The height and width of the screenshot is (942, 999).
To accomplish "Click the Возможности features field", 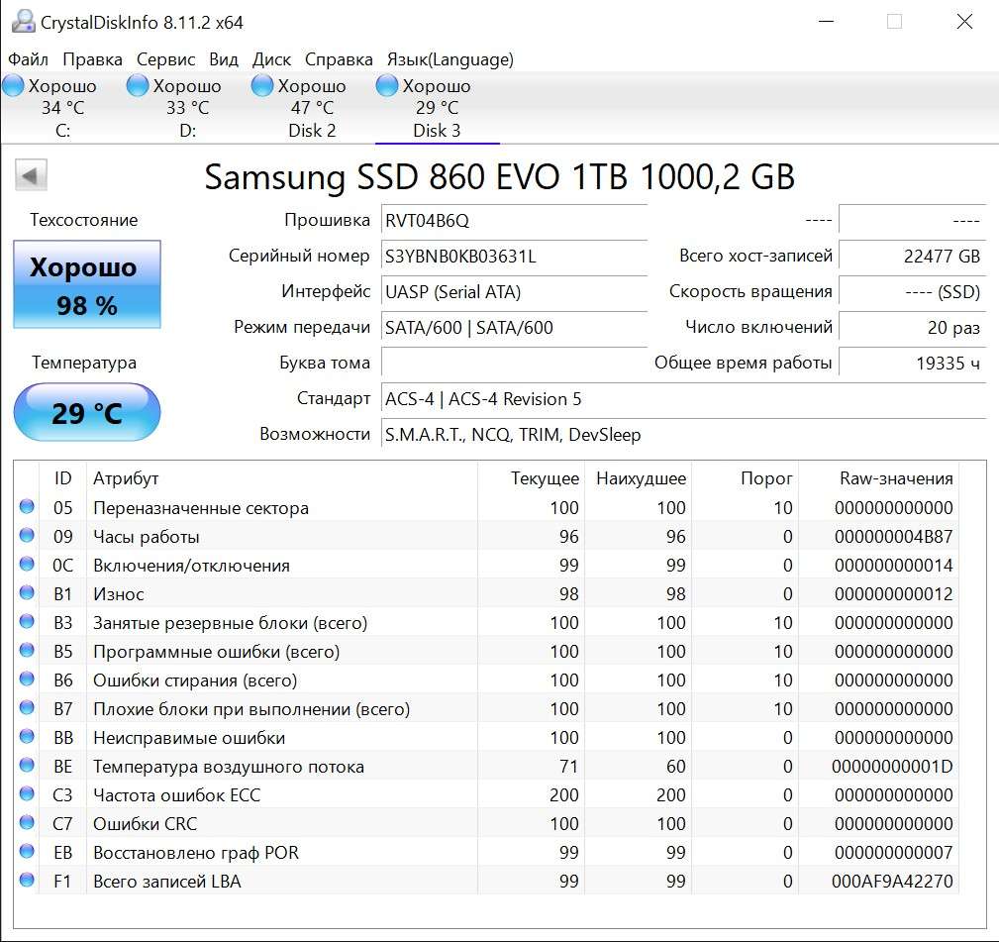I will tap(683, 435).
